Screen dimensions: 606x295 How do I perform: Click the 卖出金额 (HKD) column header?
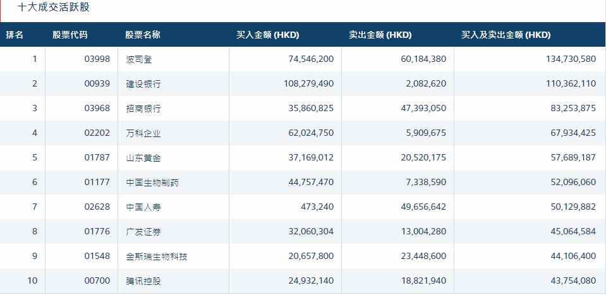380,35
